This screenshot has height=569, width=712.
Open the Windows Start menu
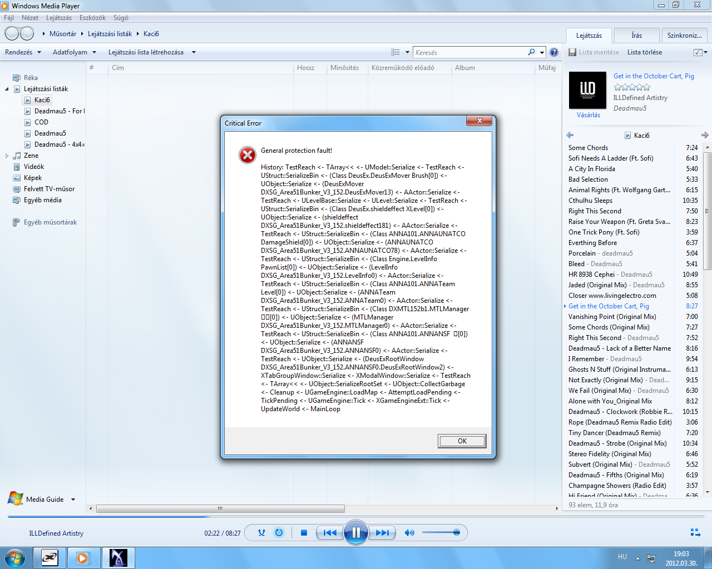pyautogui.click(x=15, y=557)
